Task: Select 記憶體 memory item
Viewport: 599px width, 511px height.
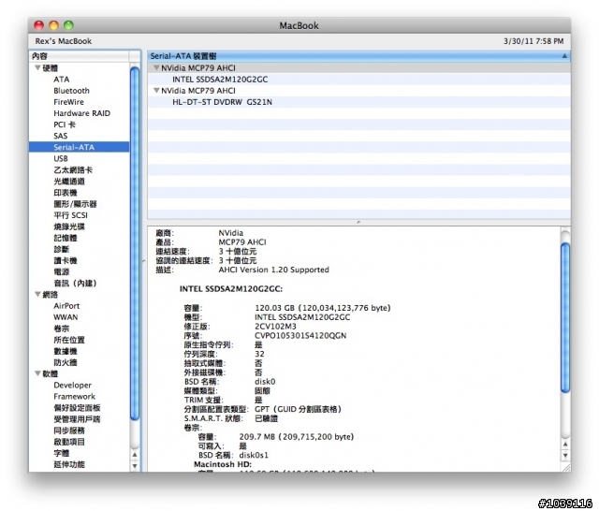Action: click(x=66, y=238)
